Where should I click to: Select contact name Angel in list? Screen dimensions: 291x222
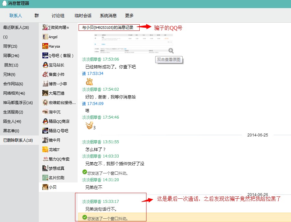pos(53,37)
